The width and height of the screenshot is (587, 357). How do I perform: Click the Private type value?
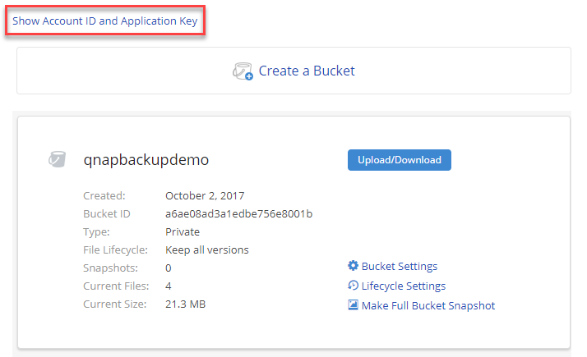point(183,232)
